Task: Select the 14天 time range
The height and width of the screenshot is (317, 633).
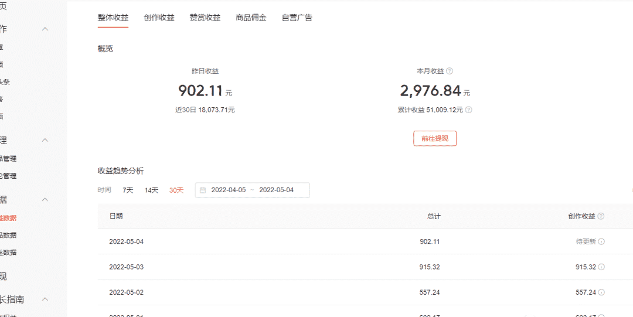Action: tap(151, 190)
